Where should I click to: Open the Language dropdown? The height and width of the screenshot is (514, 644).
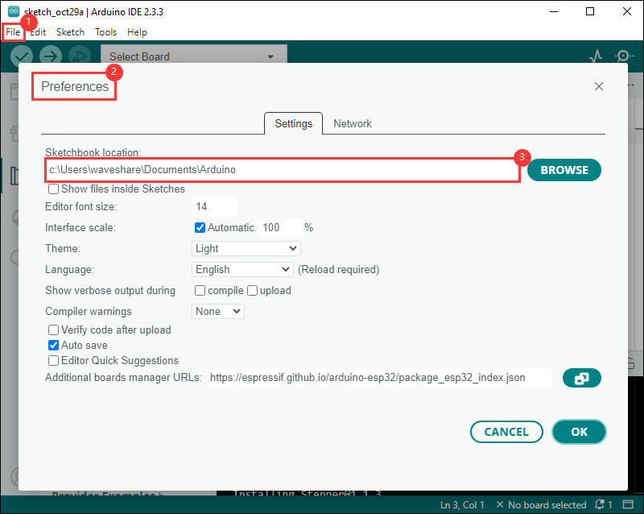click(242, 270)
